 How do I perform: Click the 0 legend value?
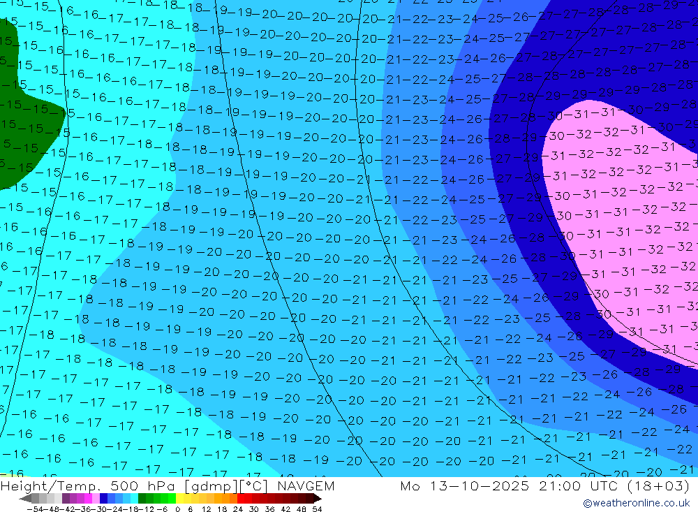point(177,509)
